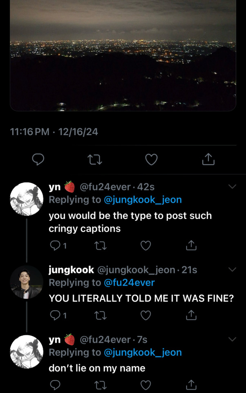Retweet the main night city tweet
The height and width of the screenshot is (393, 246).
click(95, 159)
